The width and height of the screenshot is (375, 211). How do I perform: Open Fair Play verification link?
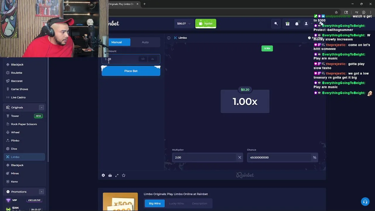316,38
